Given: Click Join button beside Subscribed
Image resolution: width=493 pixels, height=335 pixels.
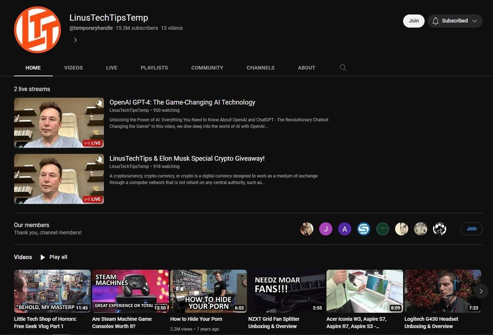Looking at the screenshot, I should pyautogui.click(x=414, y=21).
